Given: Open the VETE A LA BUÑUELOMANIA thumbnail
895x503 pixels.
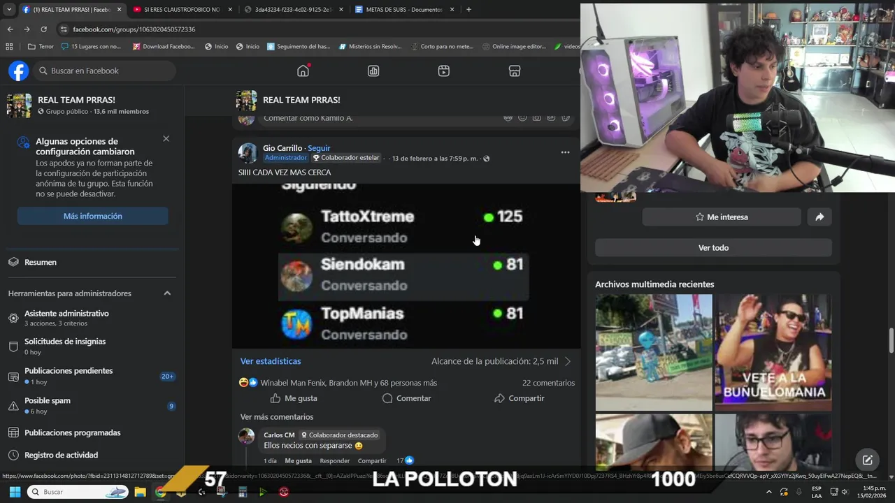Looking at the screenshot, I should pyautogui.click(x=773, y=352).
